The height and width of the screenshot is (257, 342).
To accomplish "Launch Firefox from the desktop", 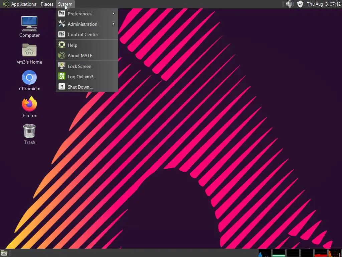I will click(29, 104).
